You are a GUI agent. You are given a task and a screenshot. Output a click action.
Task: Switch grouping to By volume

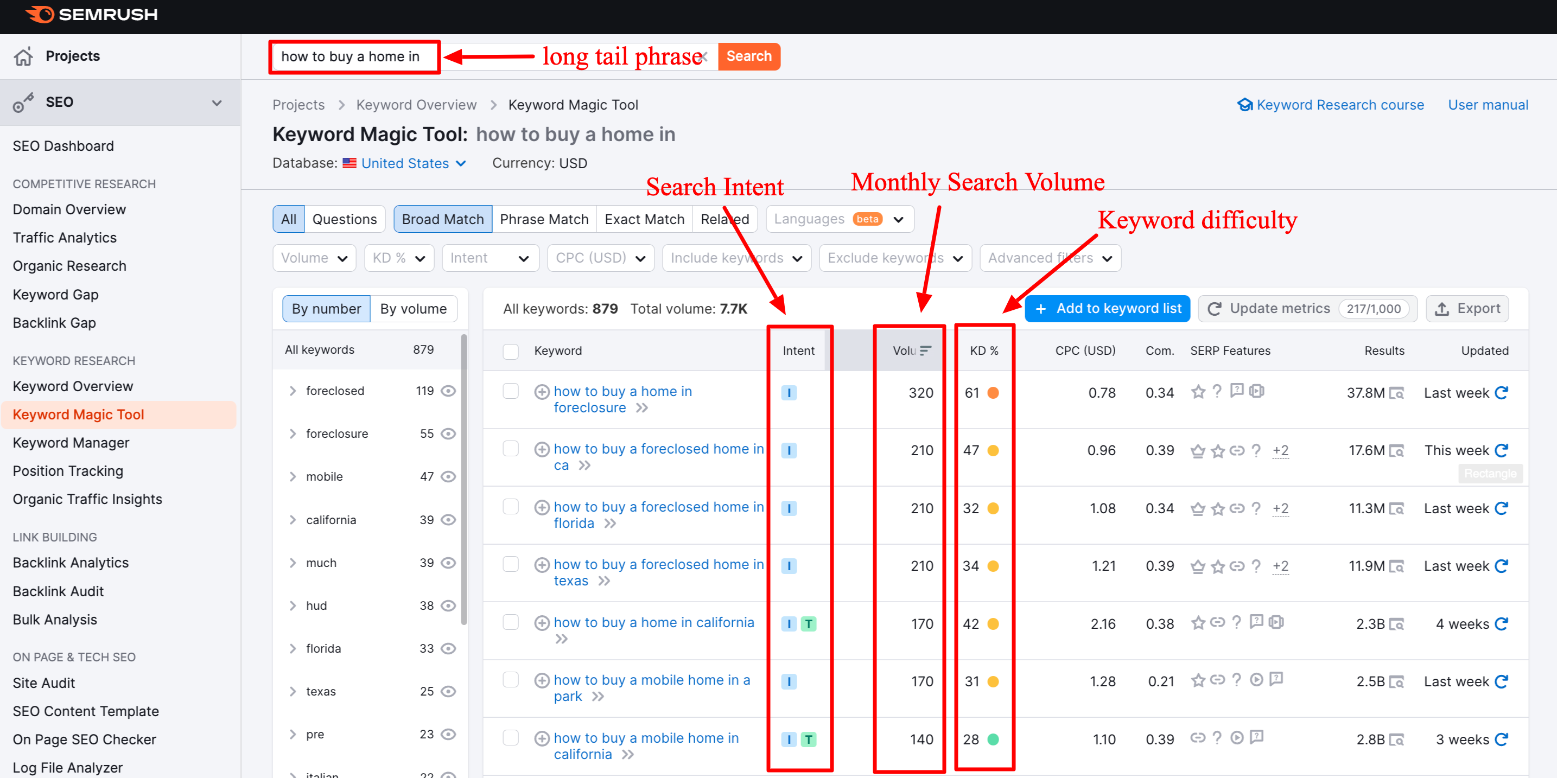tap(414, 309)
